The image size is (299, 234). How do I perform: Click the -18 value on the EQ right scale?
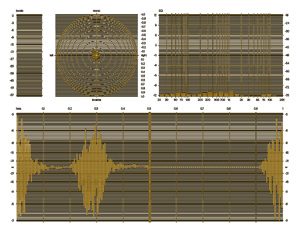287,15
